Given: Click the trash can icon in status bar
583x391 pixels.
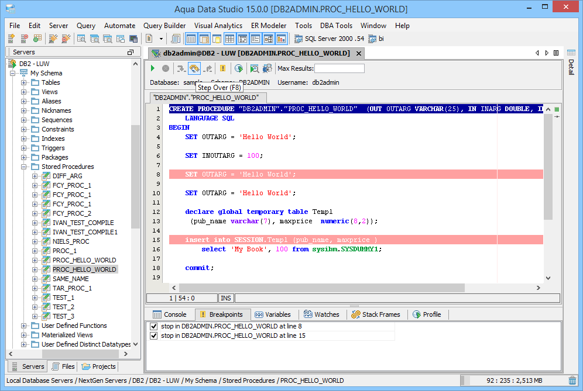Looking at the screenshot, I should pos(572,380).
